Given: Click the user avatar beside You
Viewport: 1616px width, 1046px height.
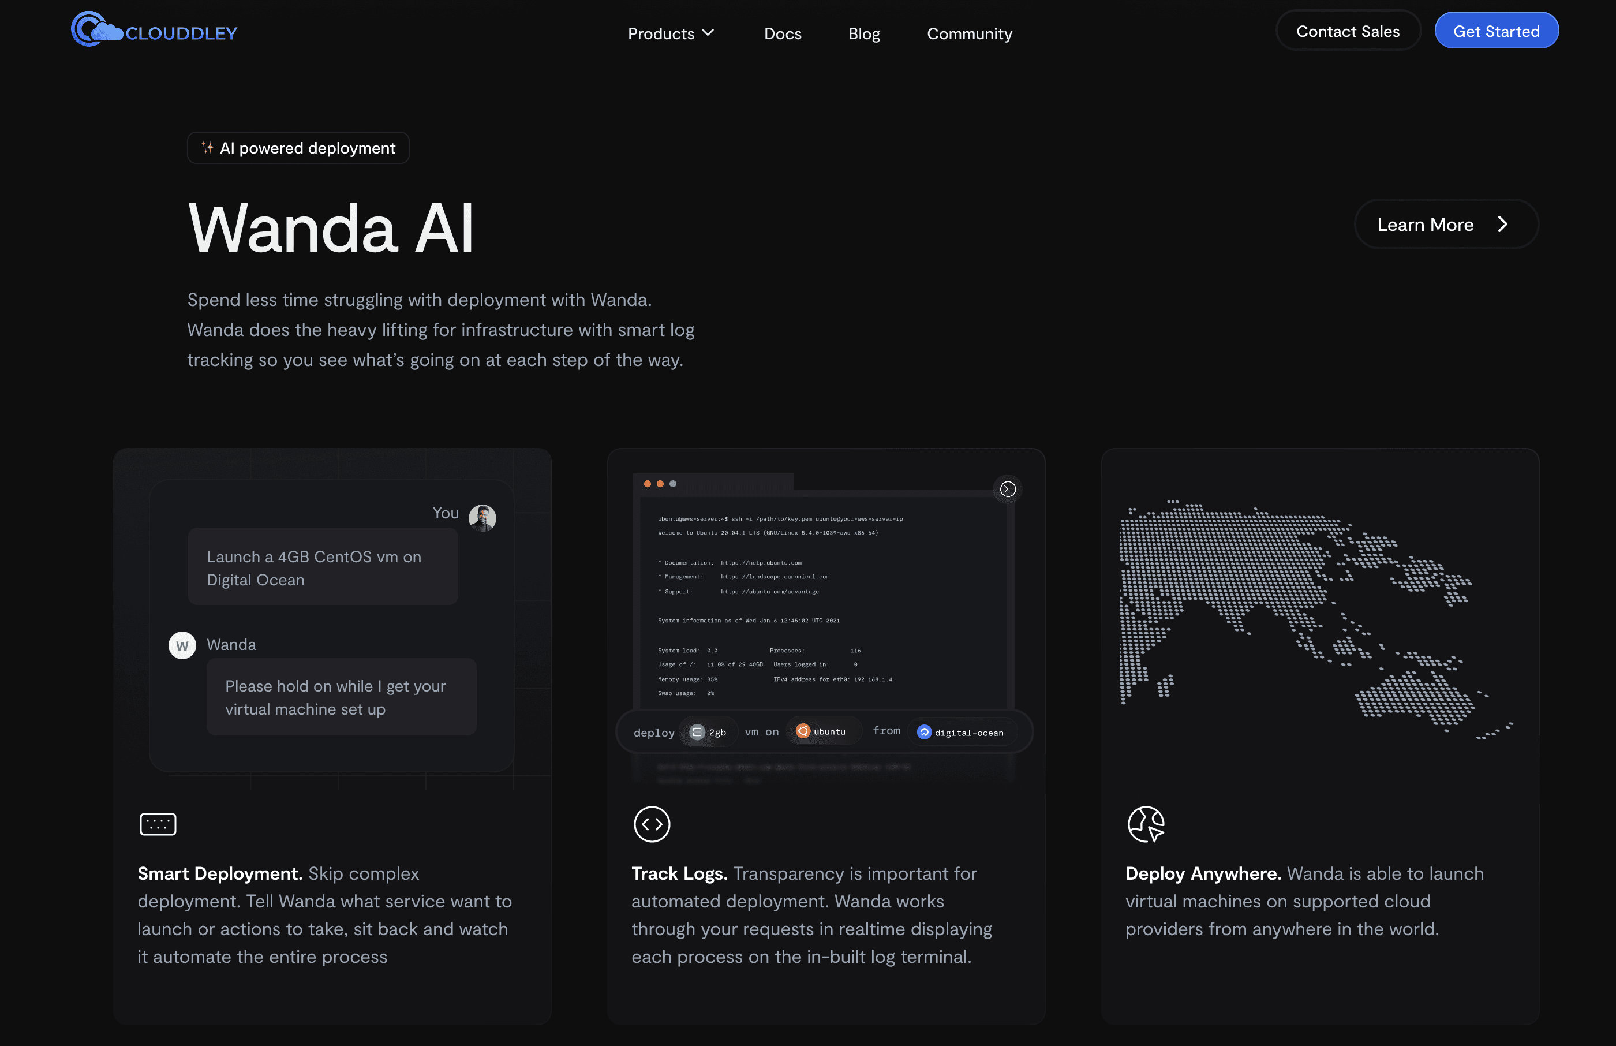Looking at the screenshot, I should pyautogui.click(x=482, y=518).
